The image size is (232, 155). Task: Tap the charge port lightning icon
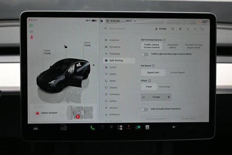(x=94, y=65)
